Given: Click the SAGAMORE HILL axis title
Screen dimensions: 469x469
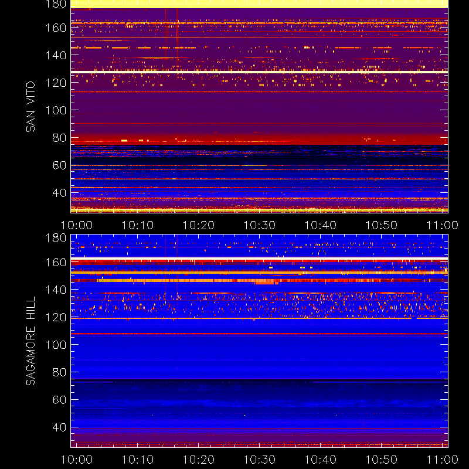Looking at the screenshot, I should pos(30,341).
